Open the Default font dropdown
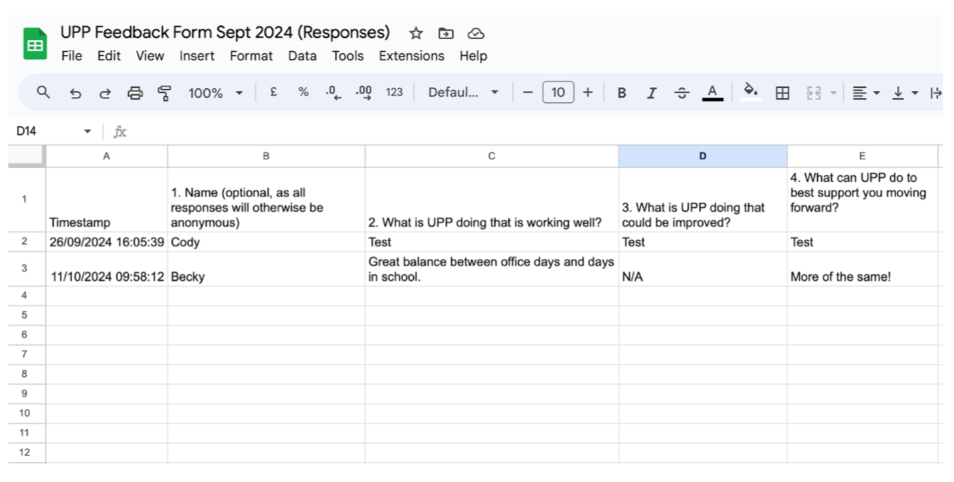The width and height of the screenshot is (954, 482). tap(463, 92)
